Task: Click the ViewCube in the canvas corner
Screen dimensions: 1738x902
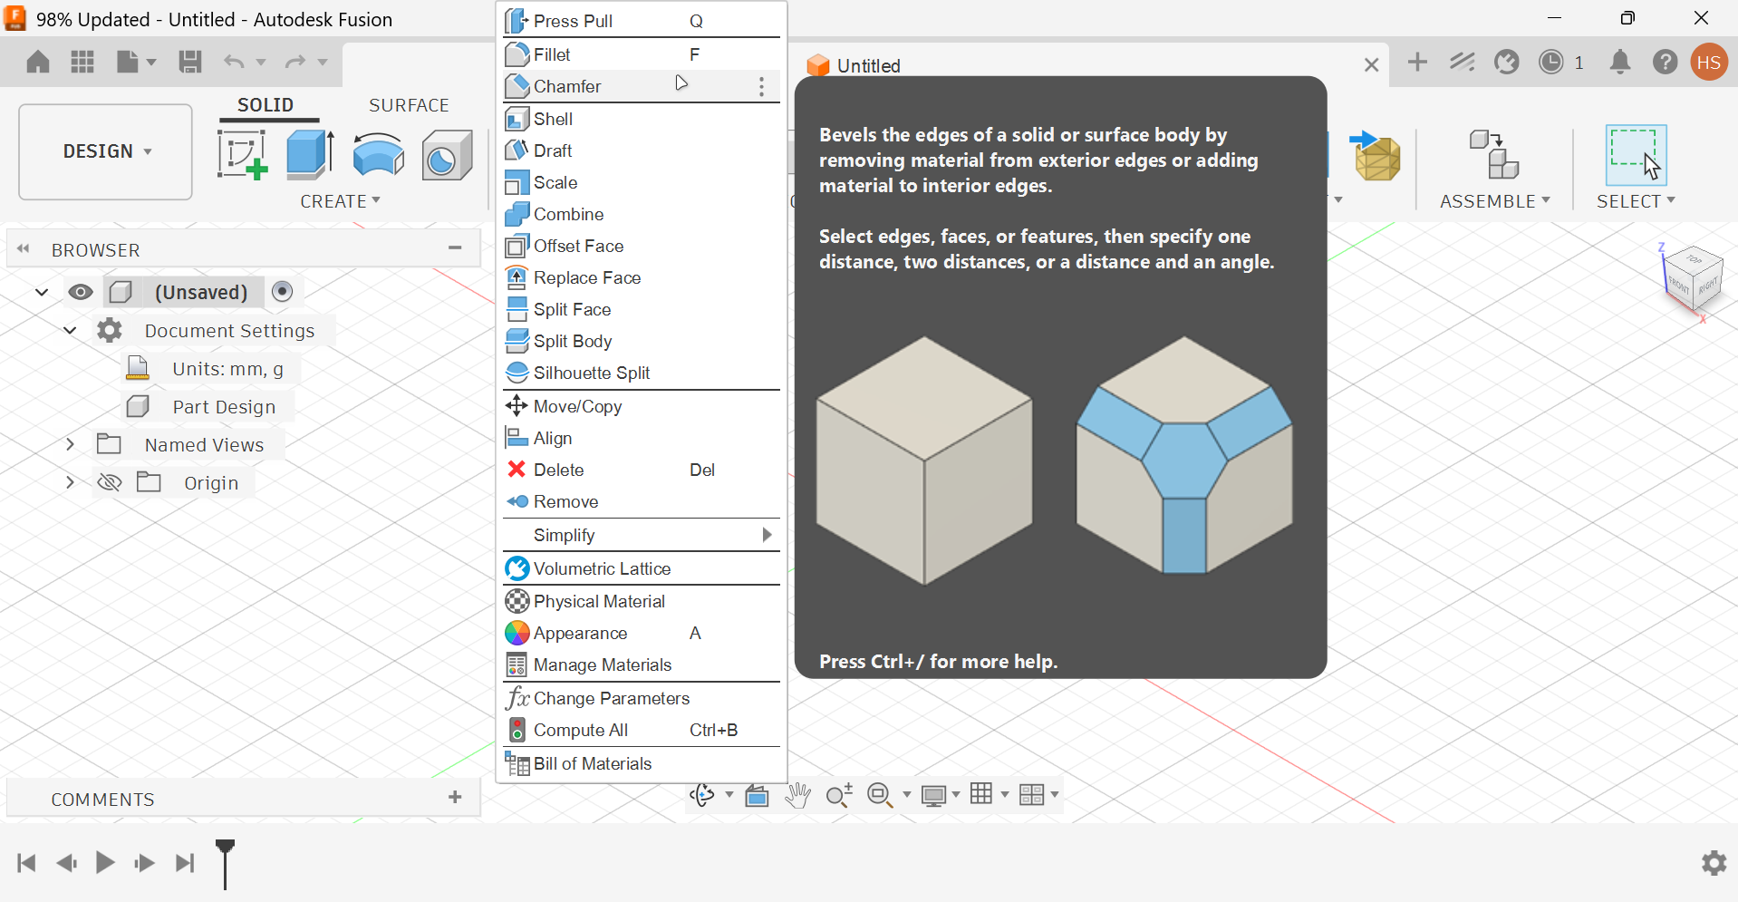Action: point(1692,279)
